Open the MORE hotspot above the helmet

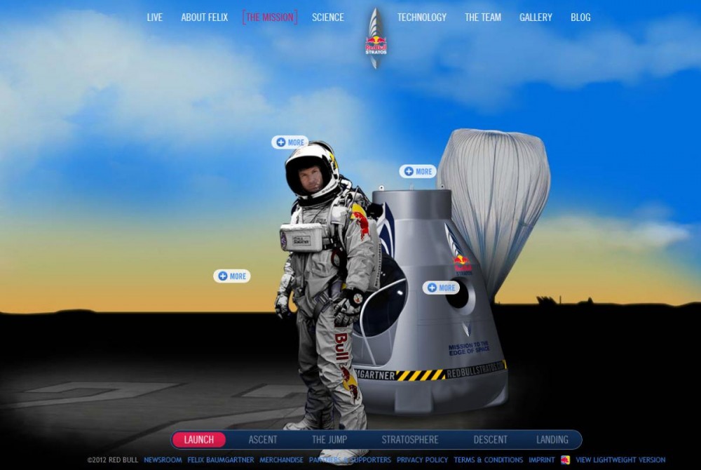pos(290,142)
